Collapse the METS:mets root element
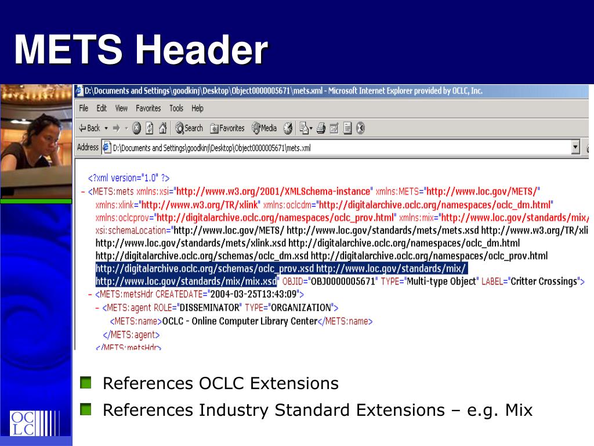The image size is (594, 446). tap(82, 192)
